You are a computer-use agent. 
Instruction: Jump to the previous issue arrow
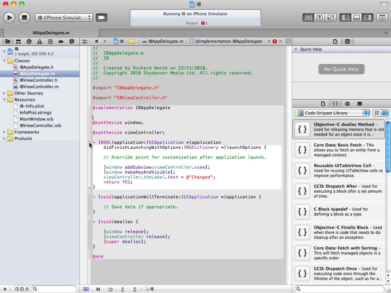click(268, 41)
